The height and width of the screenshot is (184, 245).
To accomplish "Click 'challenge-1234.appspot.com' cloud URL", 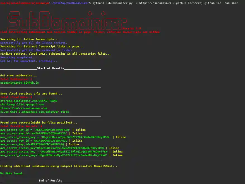I will click(22, 105).
